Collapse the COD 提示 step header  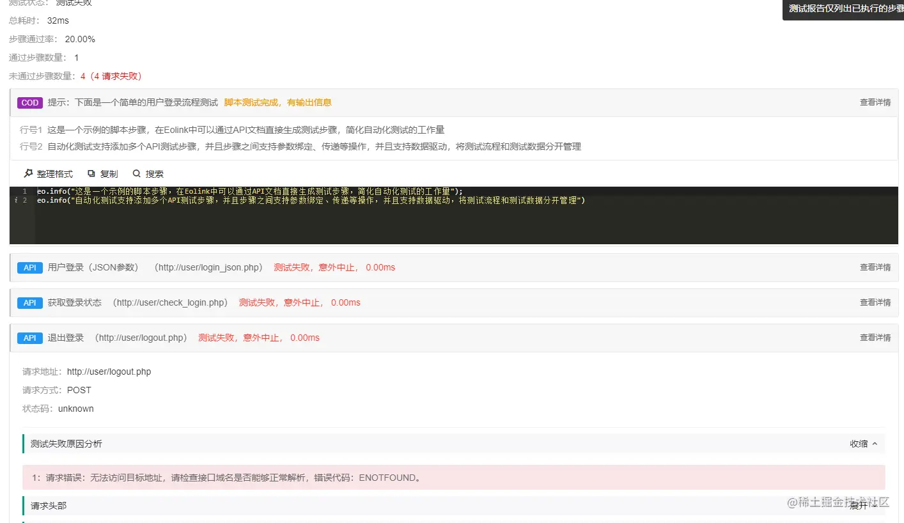click(454, 102)
